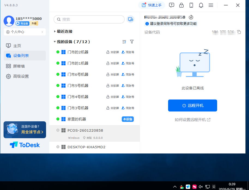Select device 门市5号机器
The image size is (249, 190).
click(x=95, y=86)
